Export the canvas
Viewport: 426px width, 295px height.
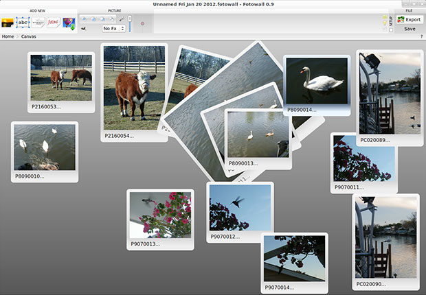click(x=410, y=19)
